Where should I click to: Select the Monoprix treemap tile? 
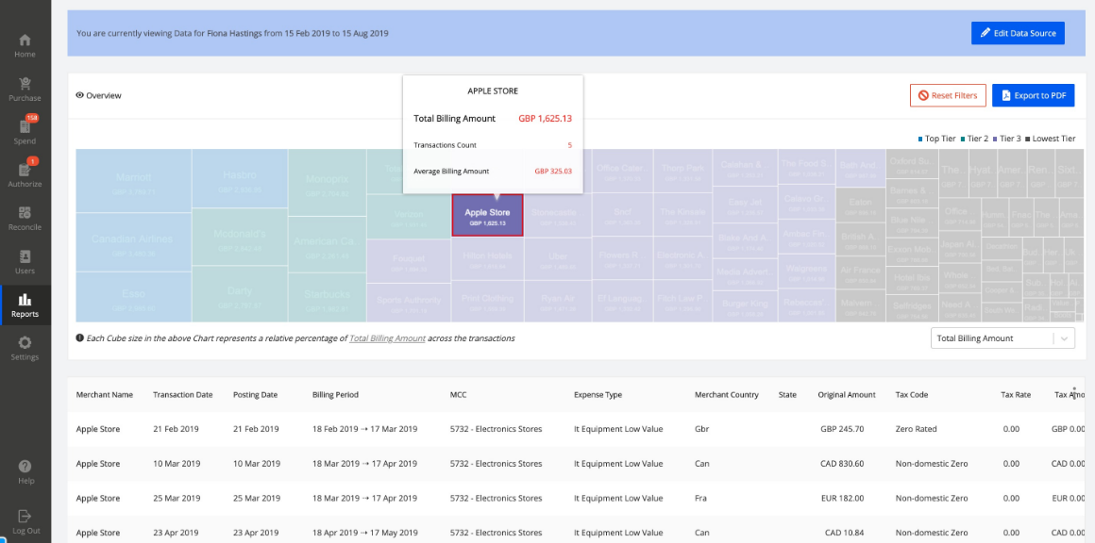click(x=327, y=183)
